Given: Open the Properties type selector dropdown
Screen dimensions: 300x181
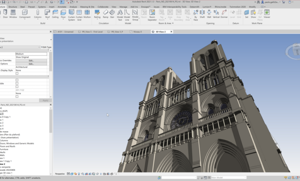Looking at the screenshot, I should (x=51, y=39).
